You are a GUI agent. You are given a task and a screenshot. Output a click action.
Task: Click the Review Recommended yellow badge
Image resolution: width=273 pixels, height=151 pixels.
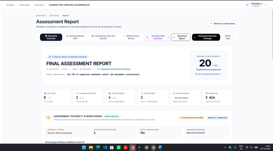coord(191,118)
